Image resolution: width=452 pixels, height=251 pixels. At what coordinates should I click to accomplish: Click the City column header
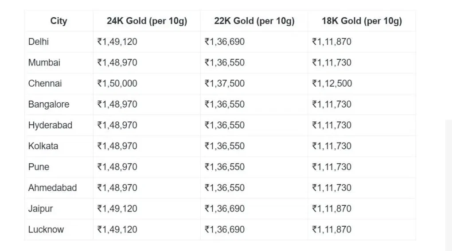(x=58, y=21)
